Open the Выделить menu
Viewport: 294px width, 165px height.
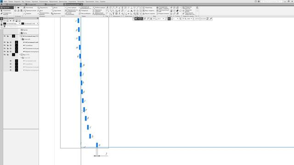17,1
